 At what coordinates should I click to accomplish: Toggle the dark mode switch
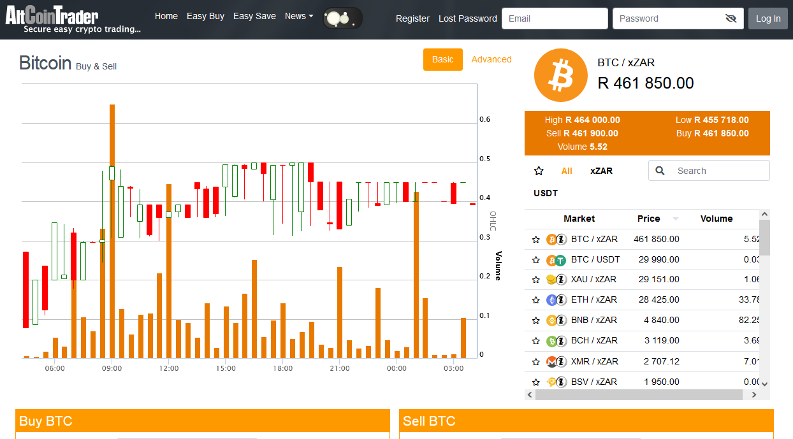(342, 18)
